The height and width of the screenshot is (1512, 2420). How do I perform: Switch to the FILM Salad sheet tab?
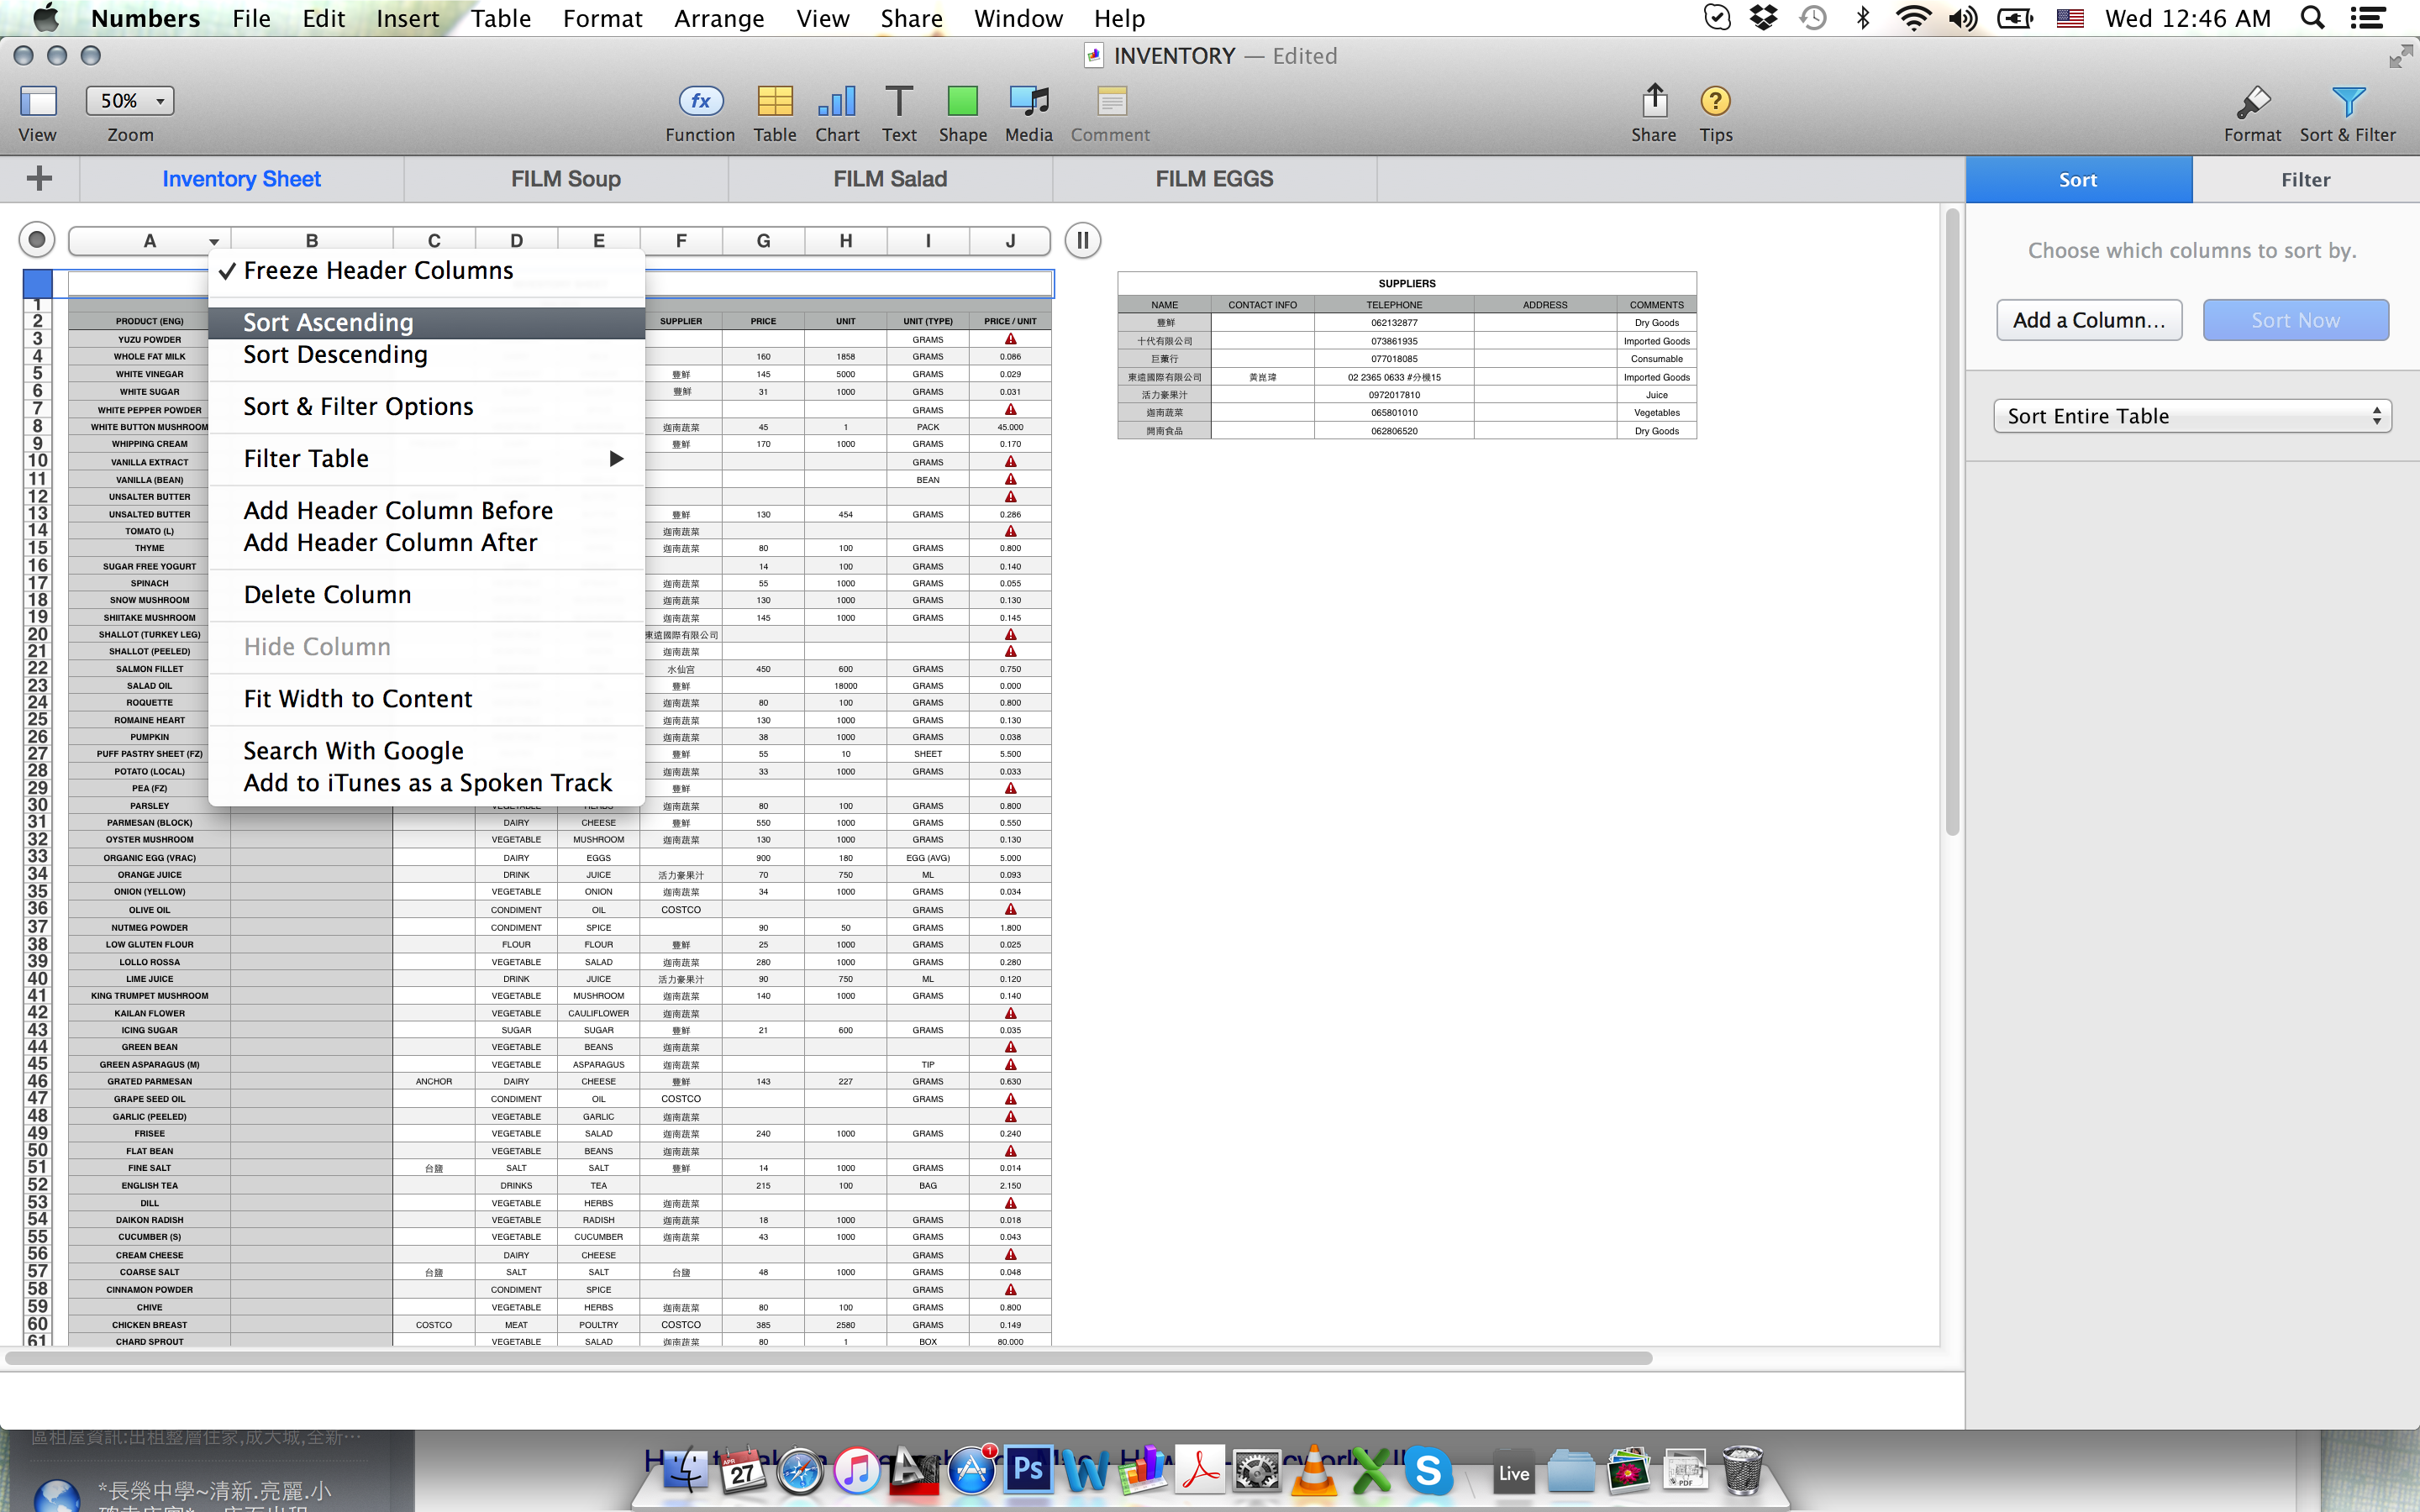point(890,179)
